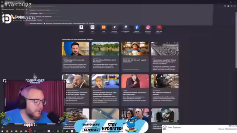Image resolution: width=237 pixels, height=133 pixels.
Task: Open the animated character article card
Action: click(135, 57)
